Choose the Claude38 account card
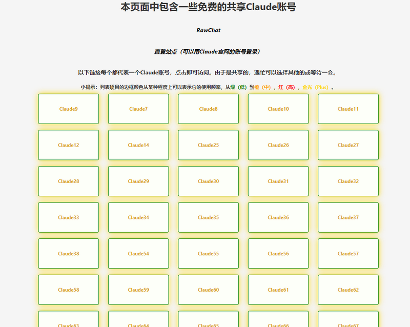Screen dimensions: 410x327 click(x=69, y=254)
